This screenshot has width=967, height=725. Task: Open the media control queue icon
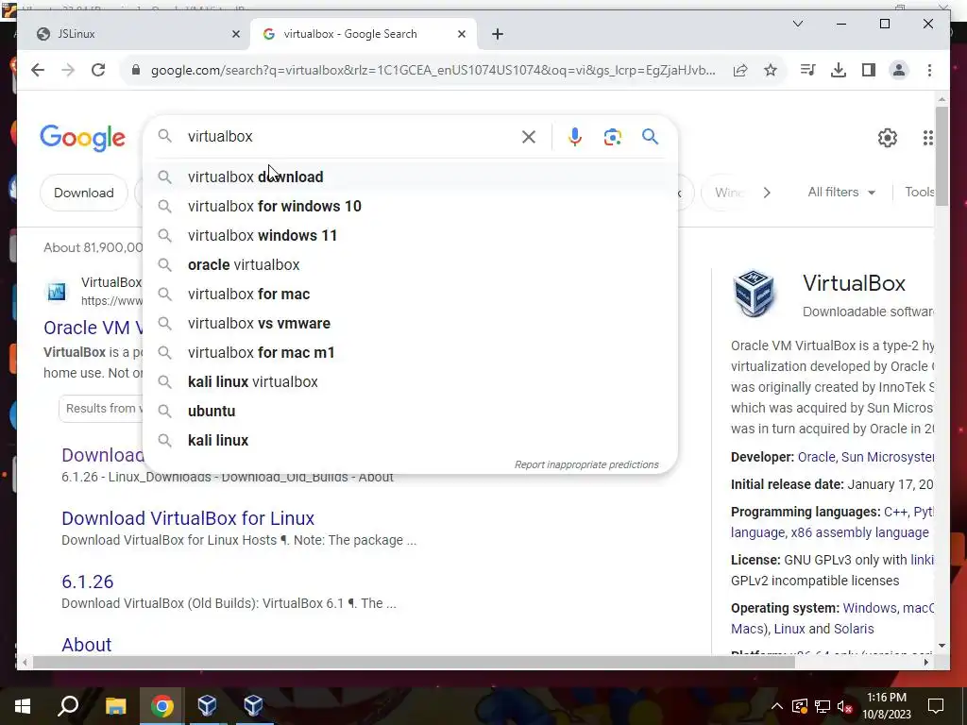click(x=807, y=70)
